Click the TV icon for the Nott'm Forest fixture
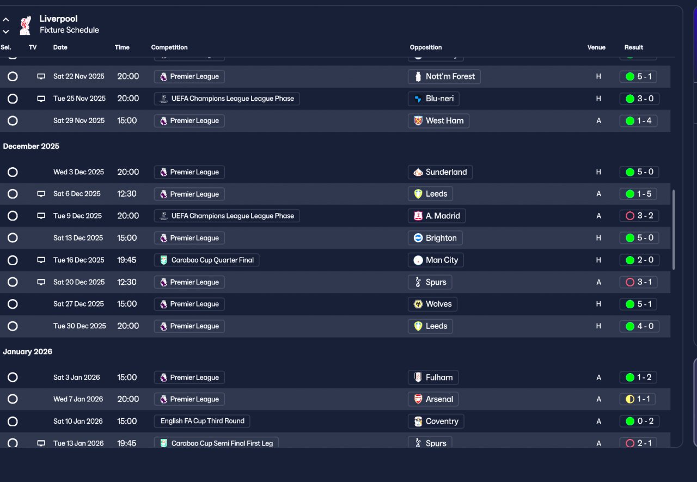Viewport: 697px width, 482px height. (41, 77)
